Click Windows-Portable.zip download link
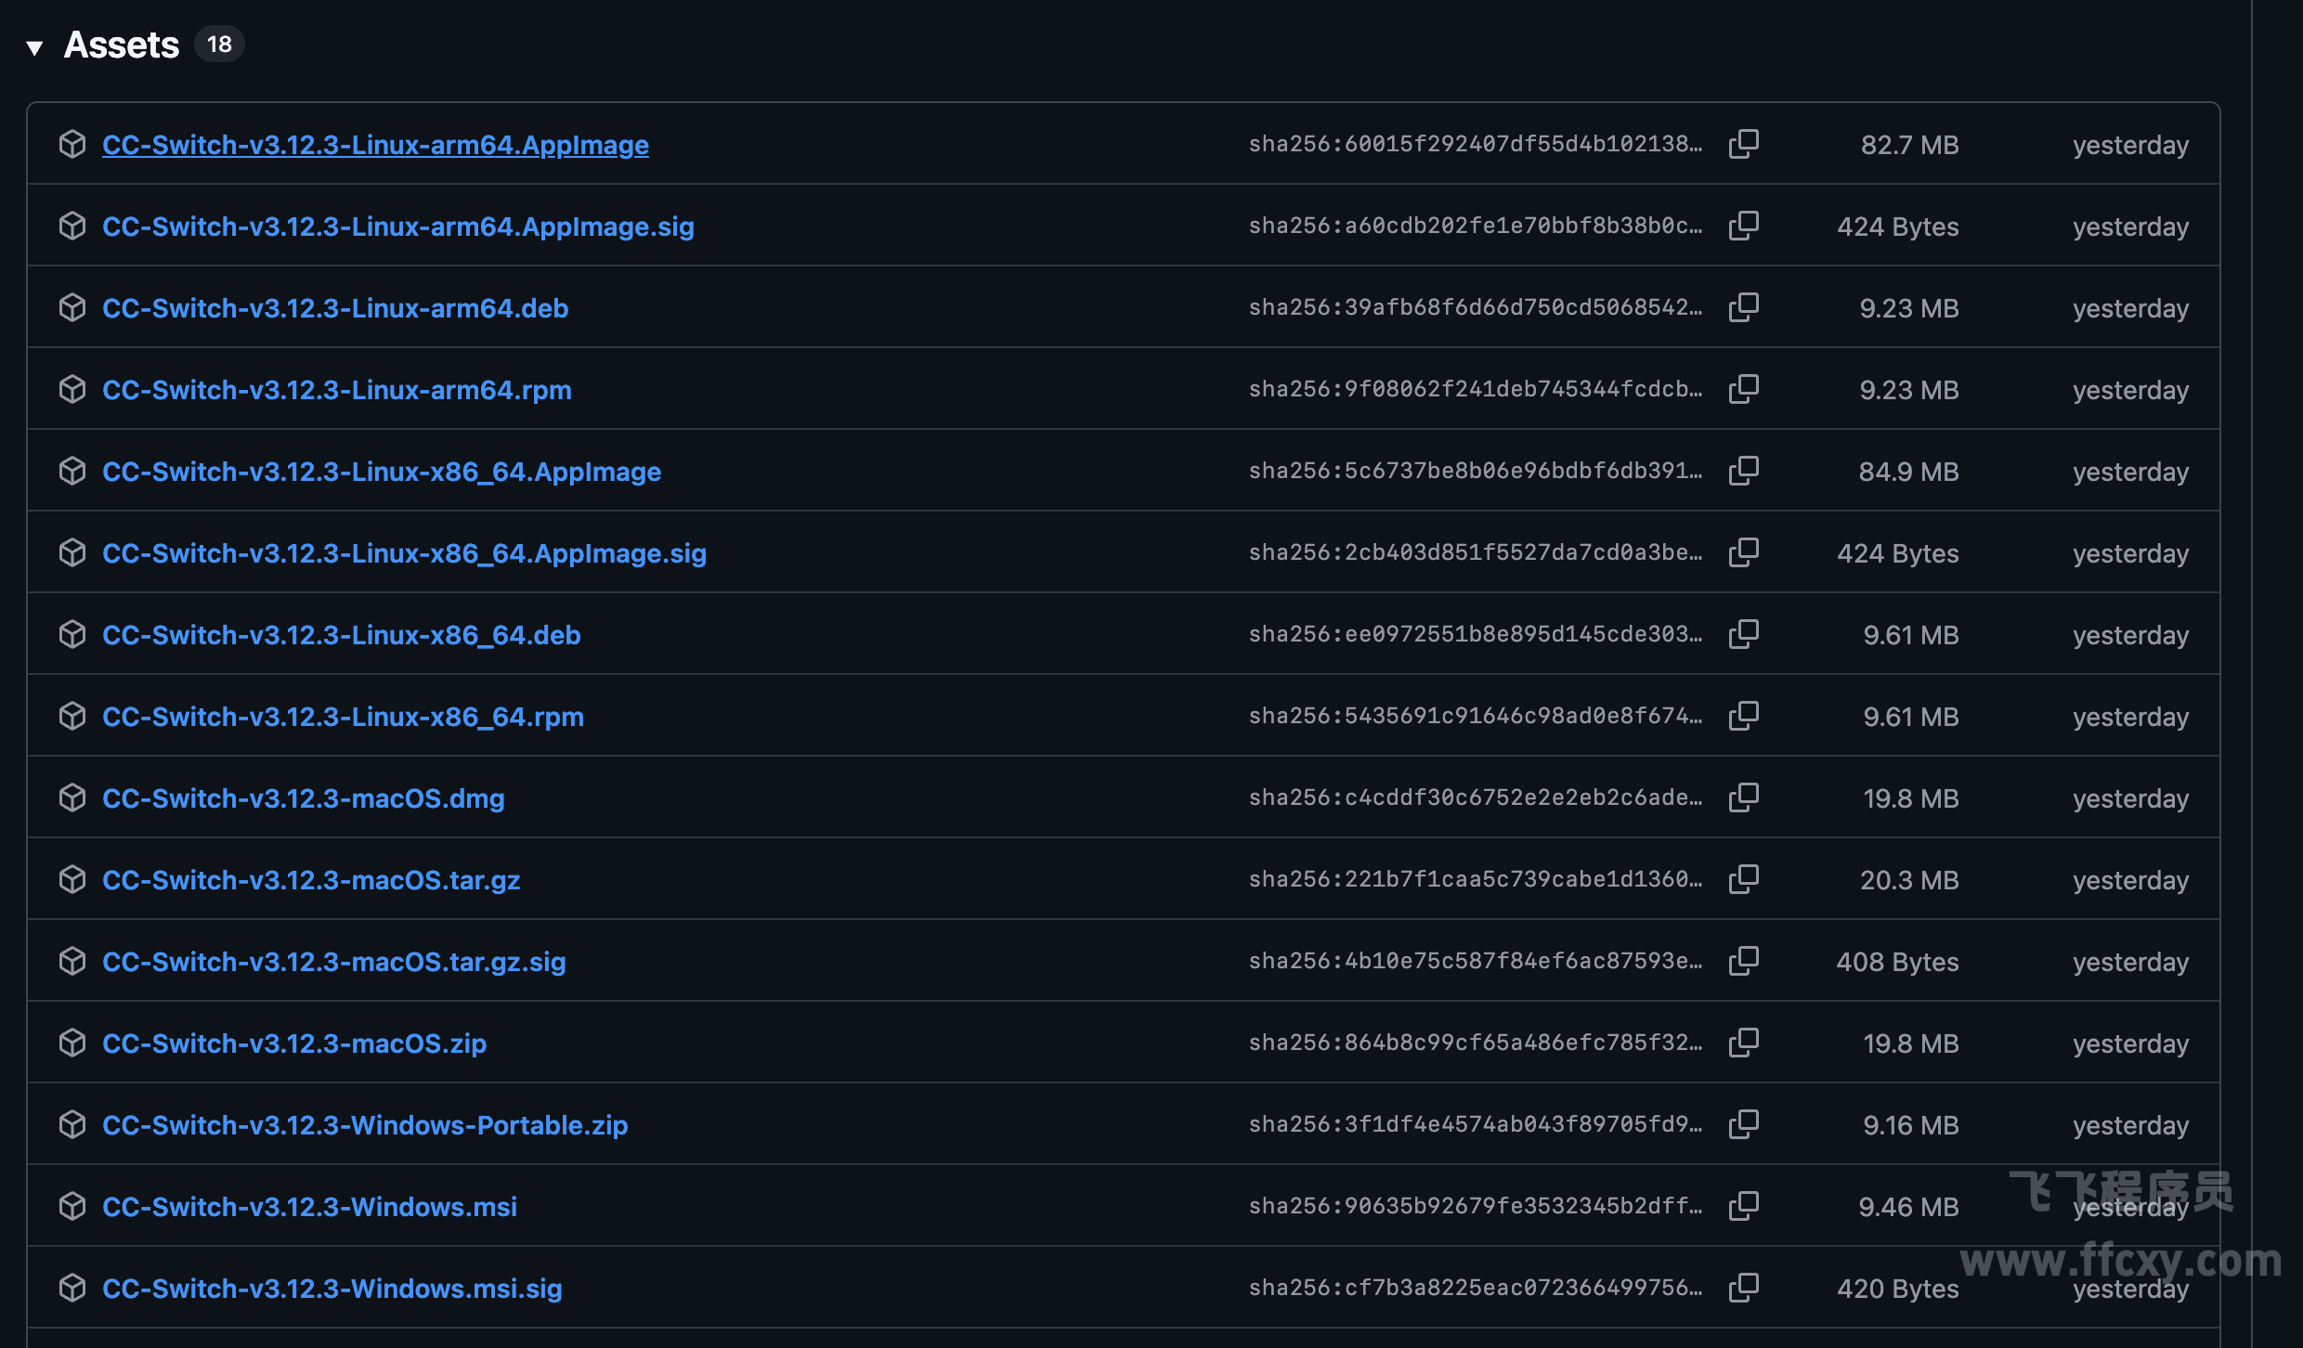 [x=365, y=1125]
